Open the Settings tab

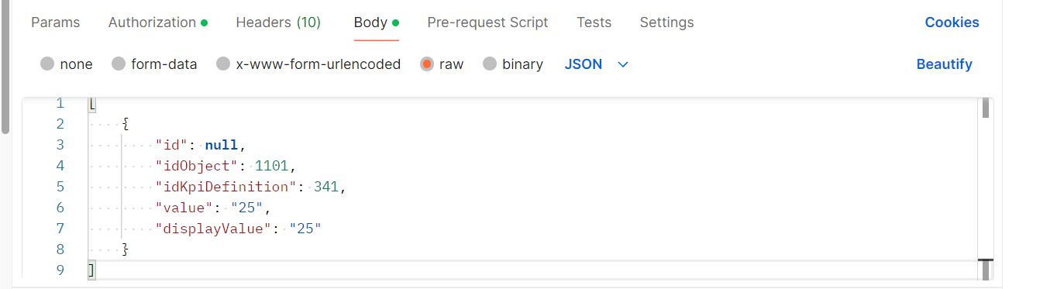666,22
